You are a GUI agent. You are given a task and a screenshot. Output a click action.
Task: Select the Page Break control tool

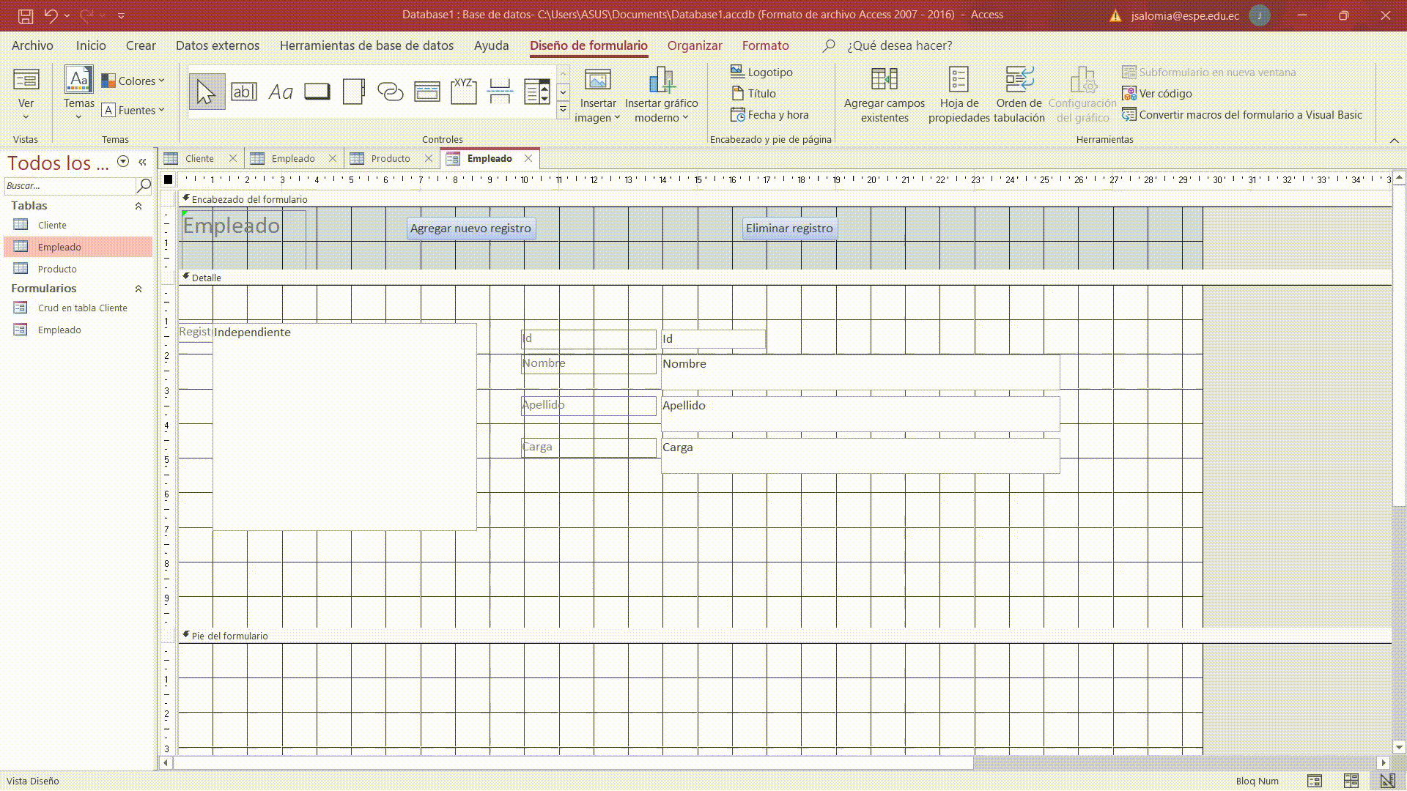[501, 92]
